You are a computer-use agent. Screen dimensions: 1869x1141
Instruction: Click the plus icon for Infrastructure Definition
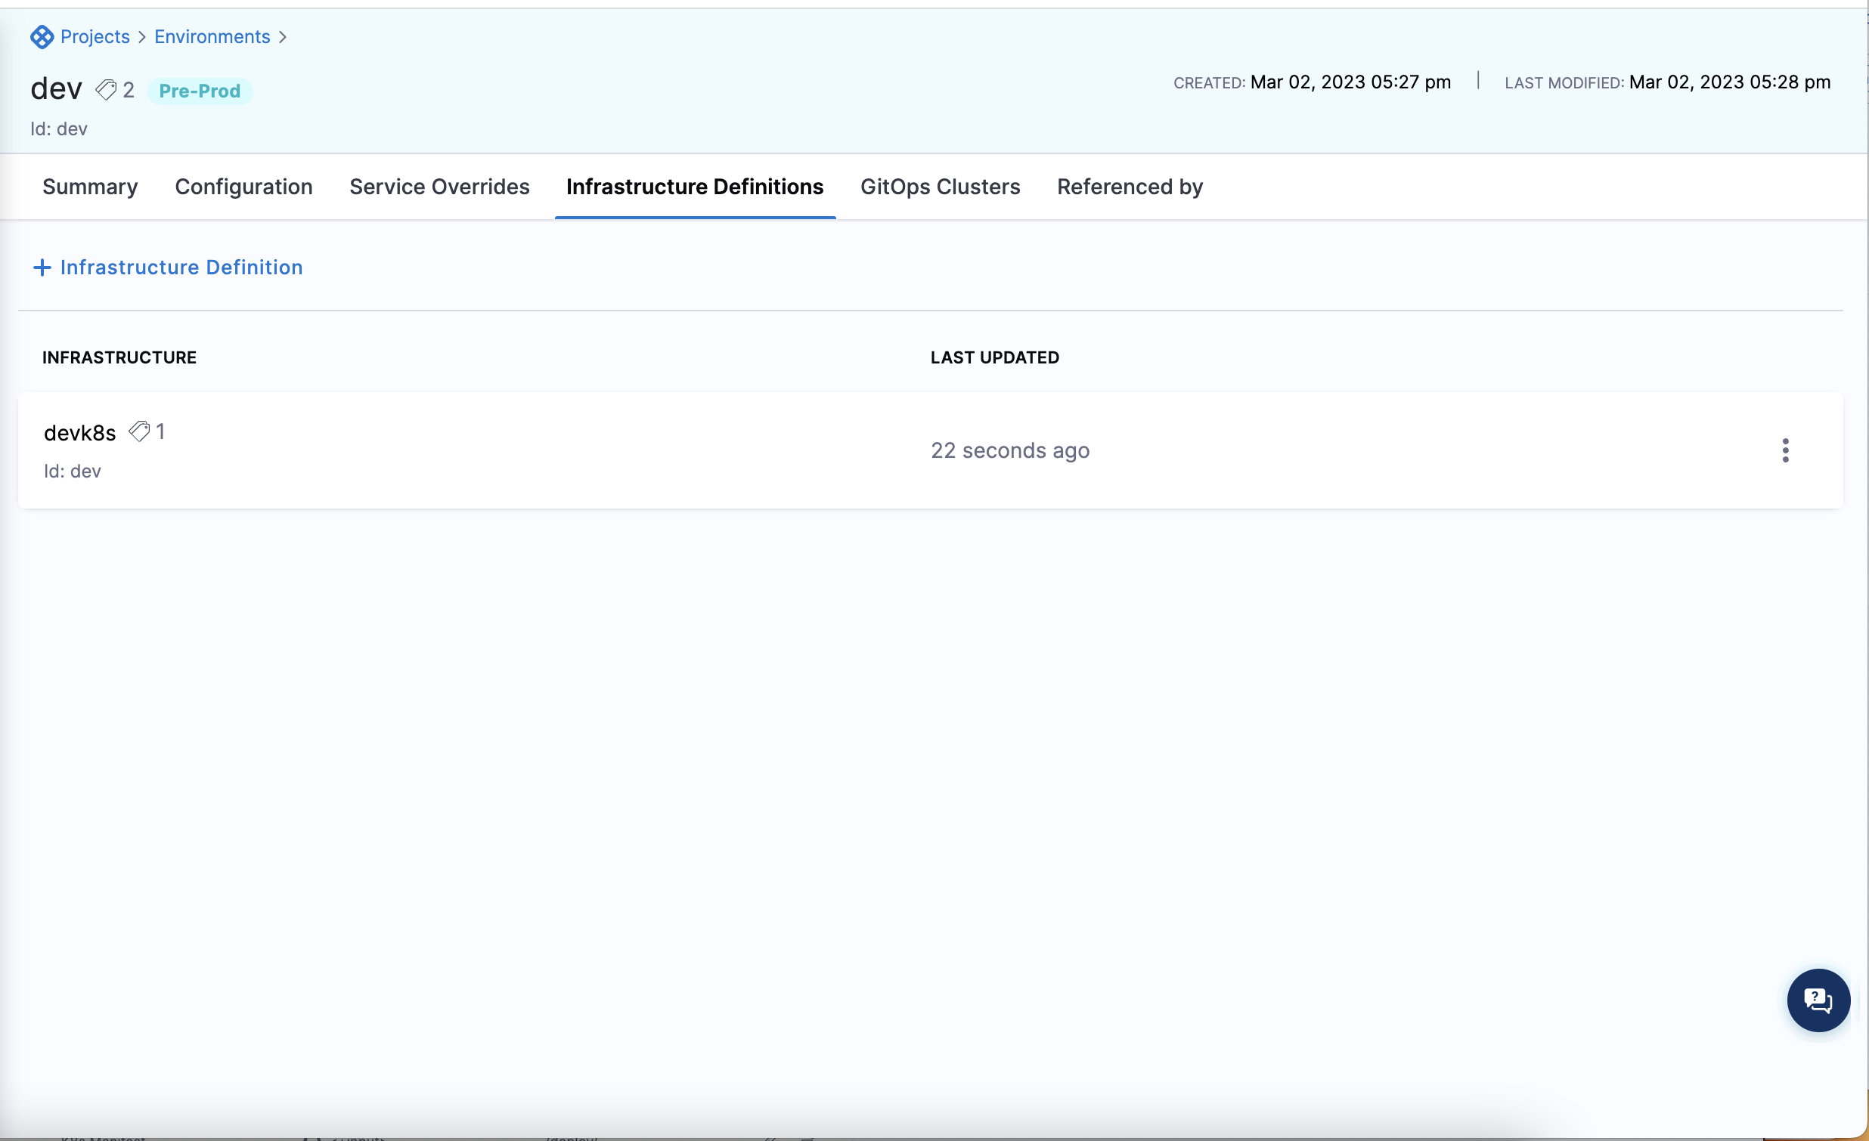(x=42, y=267)
